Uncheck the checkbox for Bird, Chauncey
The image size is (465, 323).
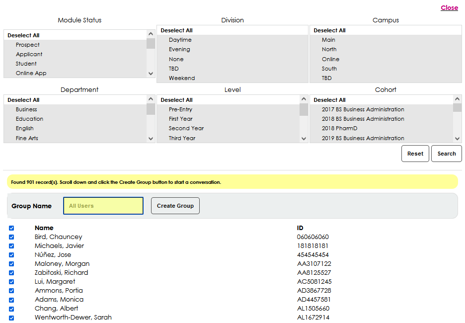11,237
